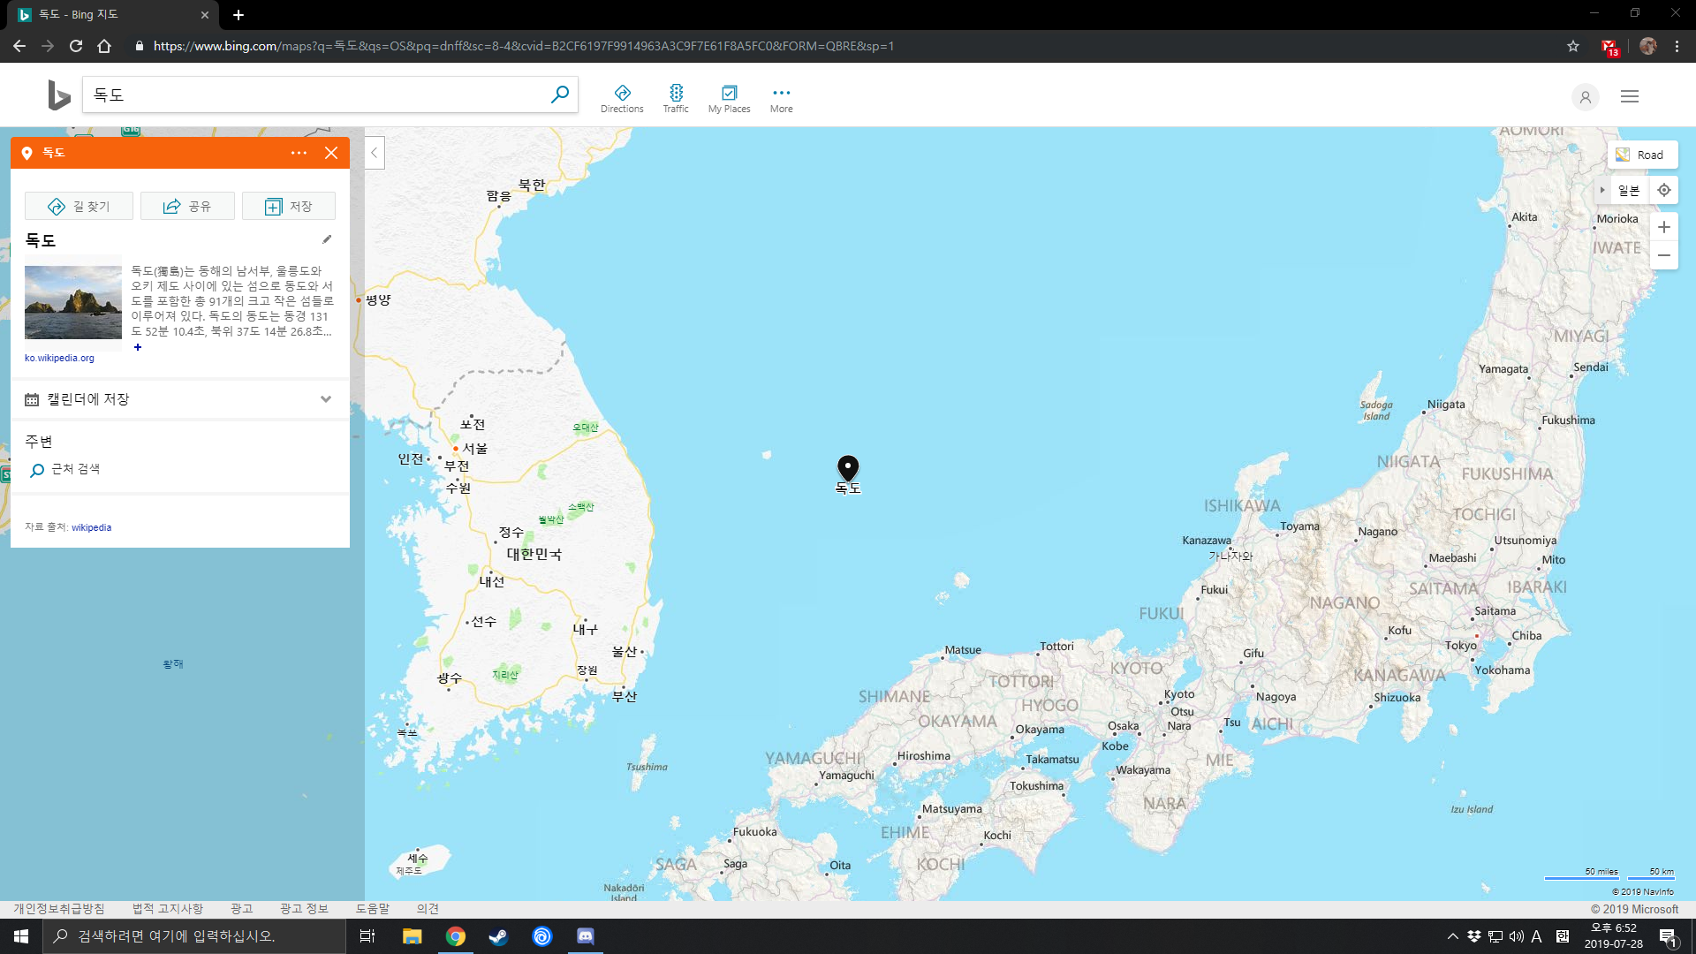Viewport: 1696px width, 954px height.
Task: Click 근처 검색 nearby search
Action: click(x=65, y=469)
